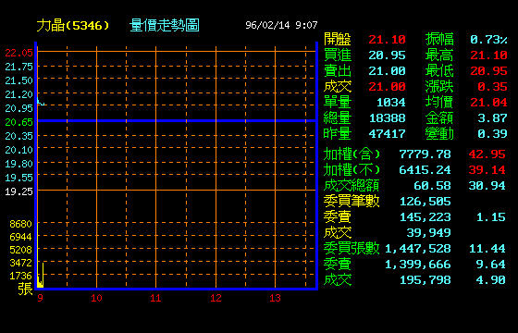Click the 總量 total volume 18388

coord(388,118)
